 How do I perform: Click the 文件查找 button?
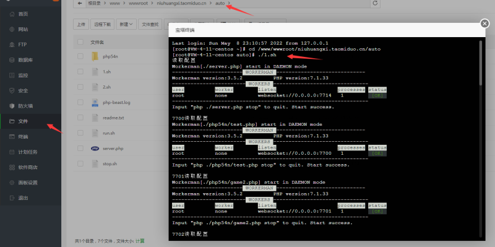(x=150, y=24)
